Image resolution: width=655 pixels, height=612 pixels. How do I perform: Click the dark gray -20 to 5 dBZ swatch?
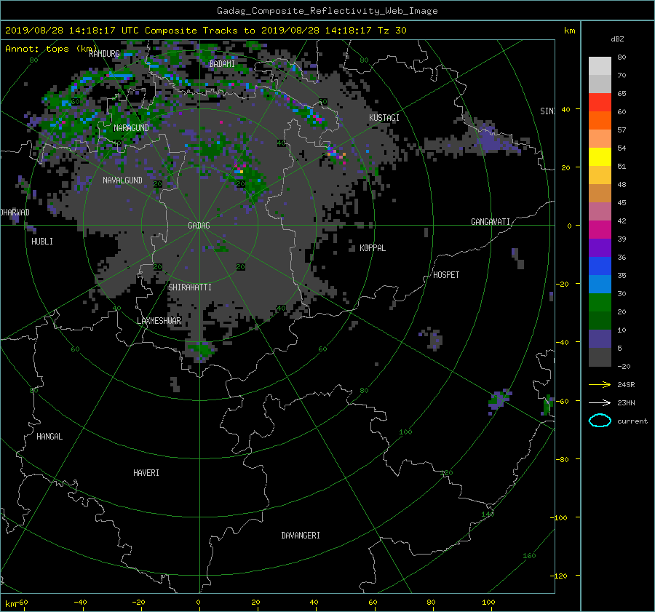click(x=600, y=357)
